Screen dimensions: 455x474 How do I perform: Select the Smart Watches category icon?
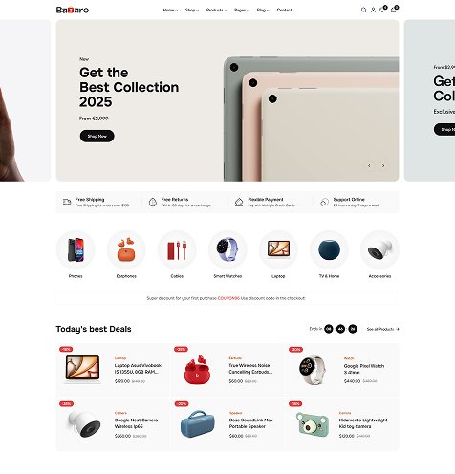click(x=227, y=249)
